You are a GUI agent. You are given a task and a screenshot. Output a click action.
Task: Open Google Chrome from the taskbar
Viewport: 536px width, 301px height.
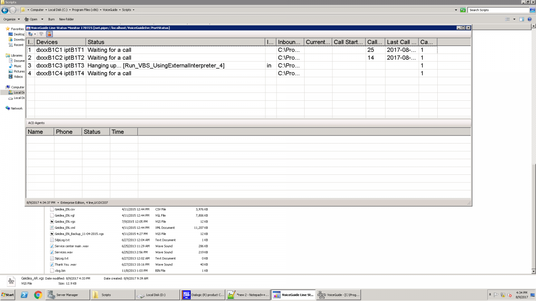pyautogui.click(x=38, y=295)
